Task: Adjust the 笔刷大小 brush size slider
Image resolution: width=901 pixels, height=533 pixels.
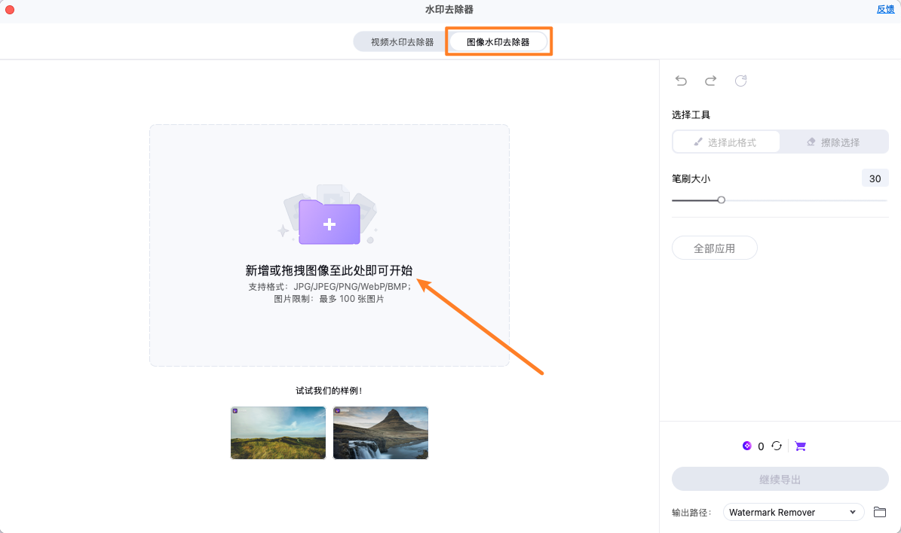Action: click(721, 199)
